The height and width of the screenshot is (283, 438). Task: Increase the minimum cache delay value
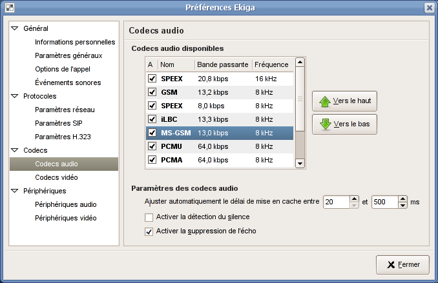click(x=354, y=199)
